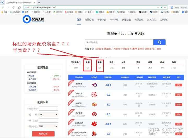Open the 天眼资讯 navigation tab
188x138 pixels.
(139, 20)
